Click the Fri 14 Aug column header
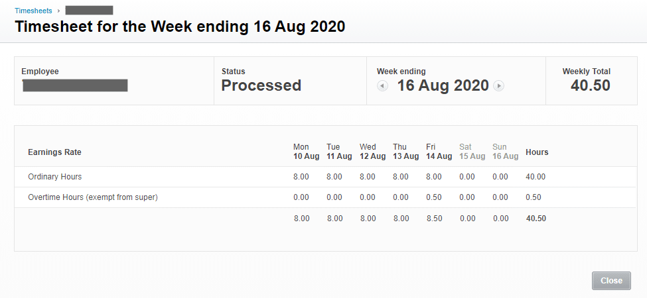Screen dimensions: 647x298 (439, 152)
